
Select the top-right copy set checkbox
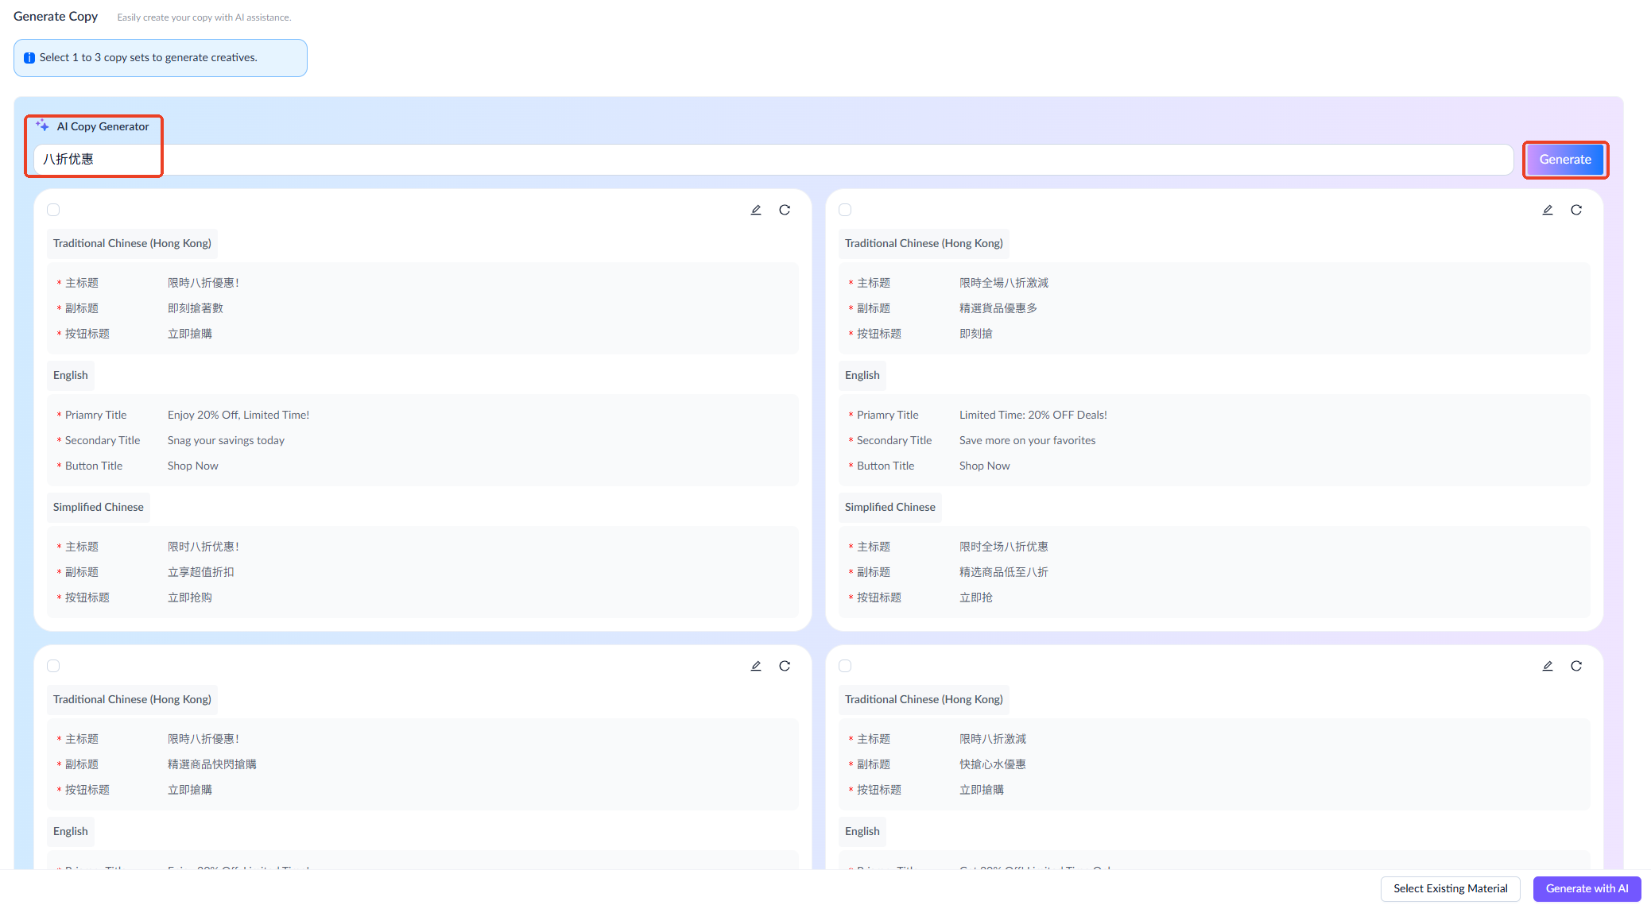click(845, 210)
